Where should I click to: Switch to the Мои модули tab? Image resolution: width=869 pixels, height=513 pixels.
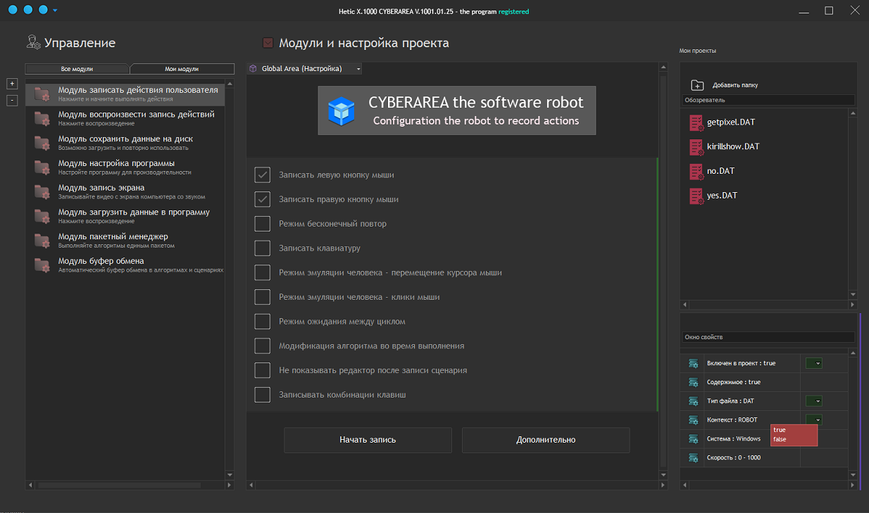pos(182,69)
